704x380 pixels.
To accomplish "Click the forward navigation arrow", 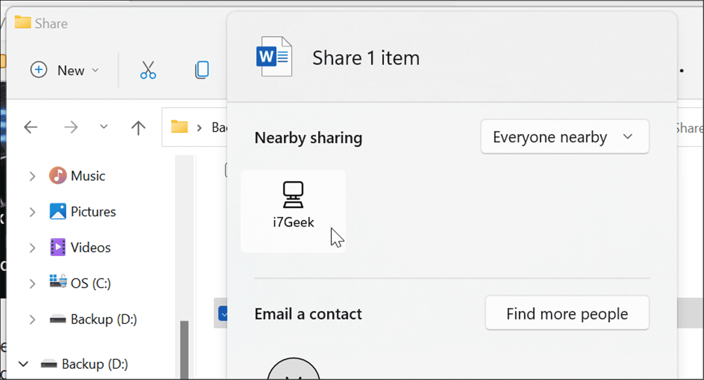I will (x=71, y=127).
